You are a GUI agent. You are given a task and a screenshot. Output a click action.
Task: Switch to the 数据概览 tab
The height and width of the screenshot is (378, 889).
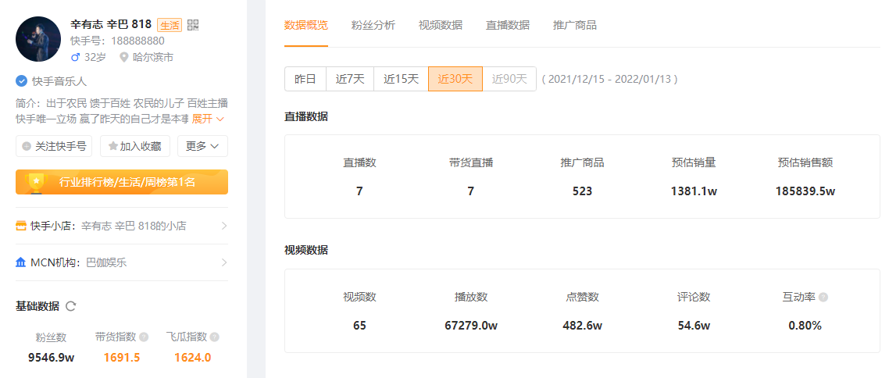[x=306, y=25]
